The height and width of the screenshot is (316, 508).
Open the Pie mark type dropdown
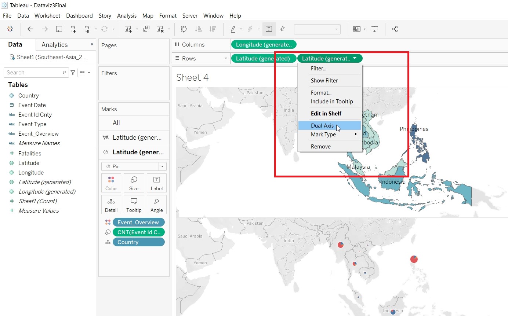134,166
